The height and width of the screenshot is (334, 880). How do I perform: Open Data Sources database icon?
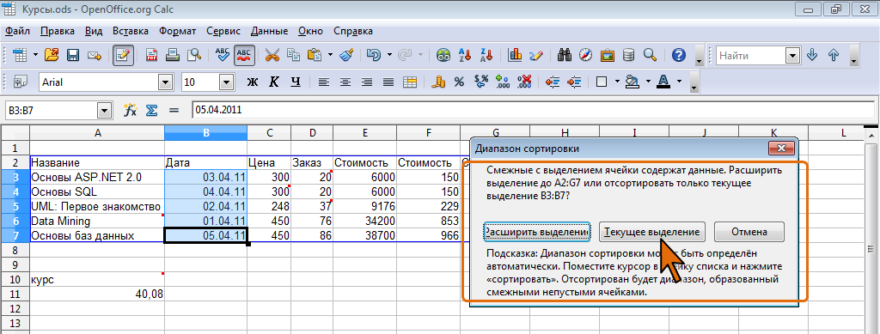628,55
